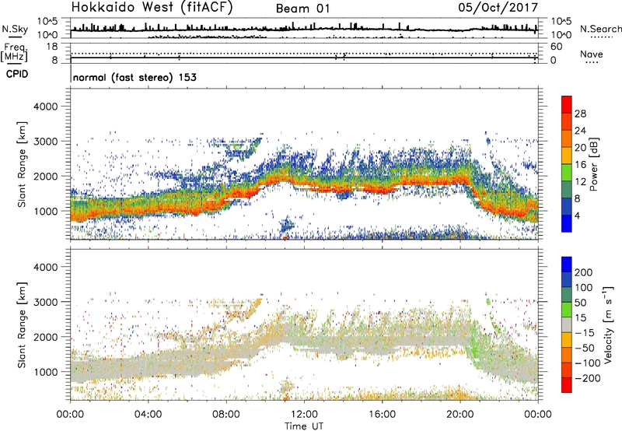Click the 'Nave' legend label
This screenshot has width=622, height=431.
click(592, 54)
